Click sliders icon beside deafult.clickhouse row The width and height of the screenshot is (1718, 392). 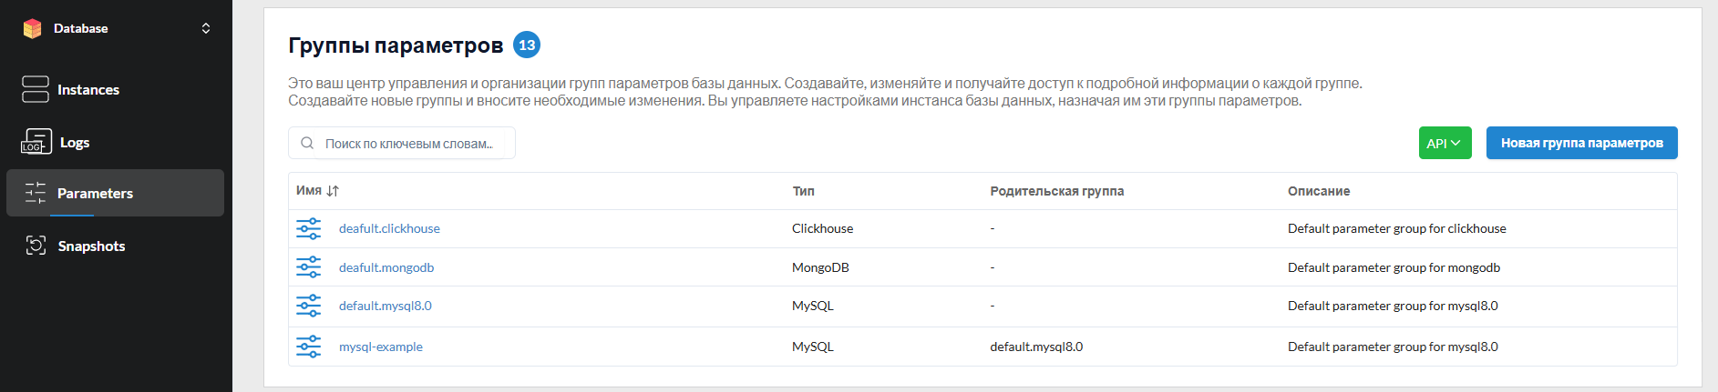309,228
